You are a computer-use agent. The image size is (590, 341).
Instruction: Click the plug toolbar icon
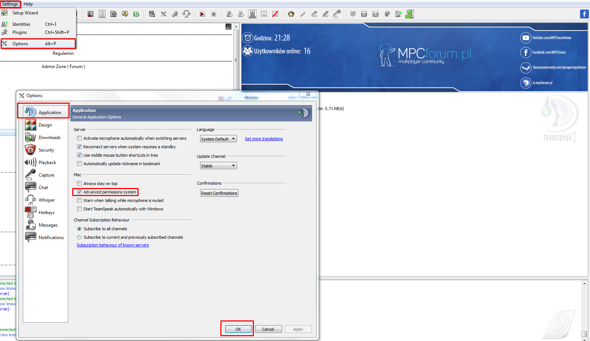click(175, 14)
